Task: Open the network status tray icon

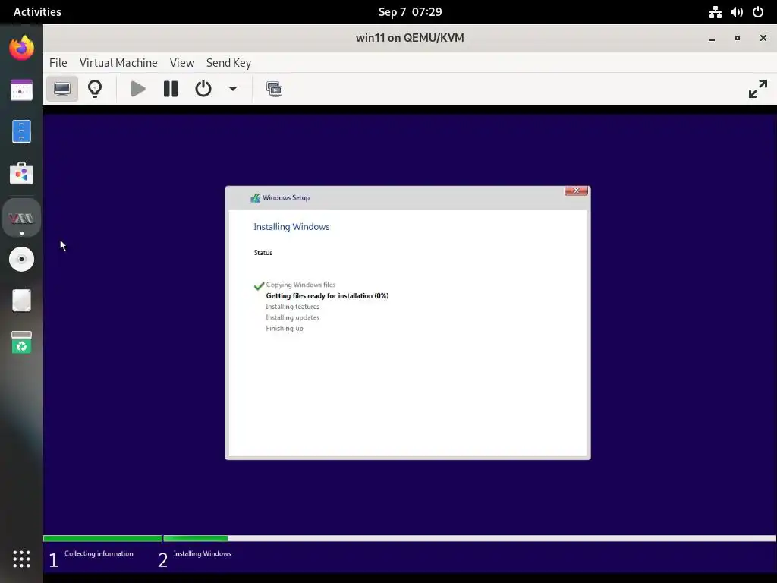Action: pyautogui.click(x=715, y=12)
